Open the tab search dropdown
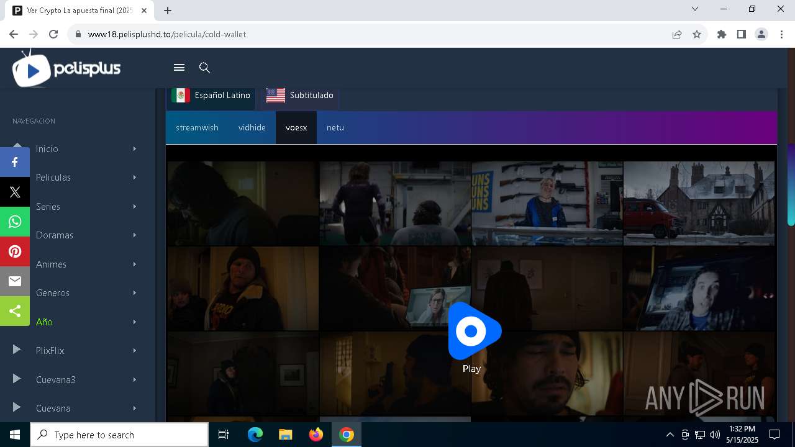795x447 pixels. pyautogui.click(x=695, y=9)
